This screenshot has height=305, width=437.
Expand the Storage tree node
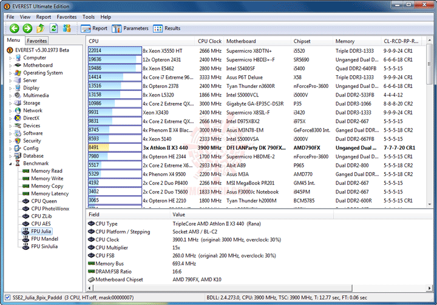(10, 103)
